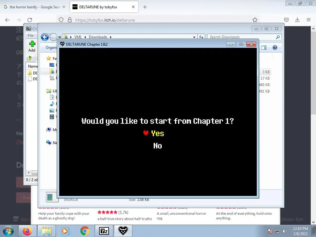Switch to 7-Zip on the taskbar
The height and width of the screenshot is (237, 316).
click(x=104, y=231)
